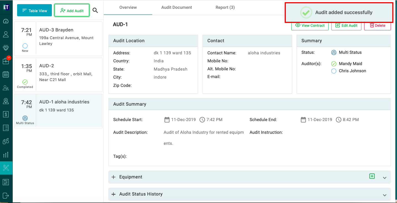
Task: Click '7:42 PM' schedule start time value
Action: click(x=214, y=120)
